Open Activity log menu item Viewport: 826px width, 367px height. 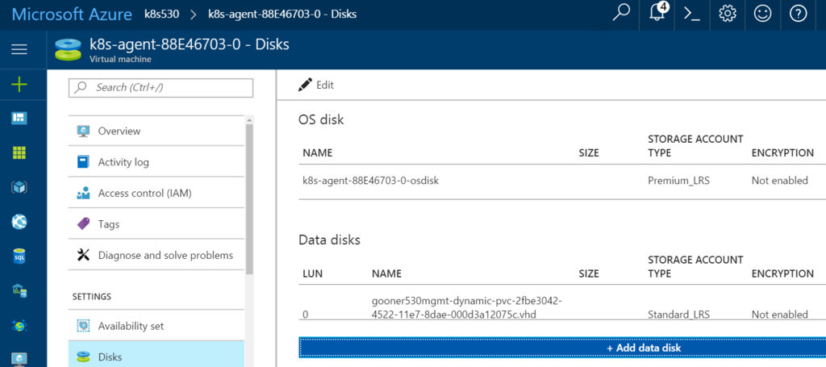coord(156,162)
